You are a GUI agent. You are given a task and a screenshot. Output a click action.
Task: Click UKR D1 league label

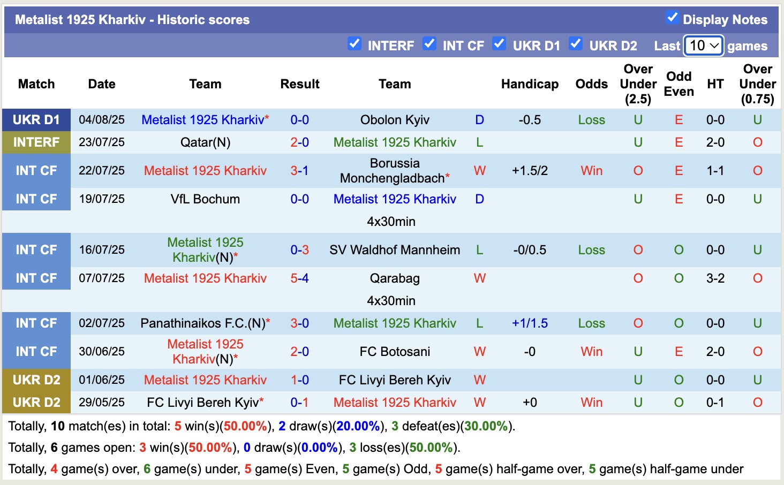[36, 120]
